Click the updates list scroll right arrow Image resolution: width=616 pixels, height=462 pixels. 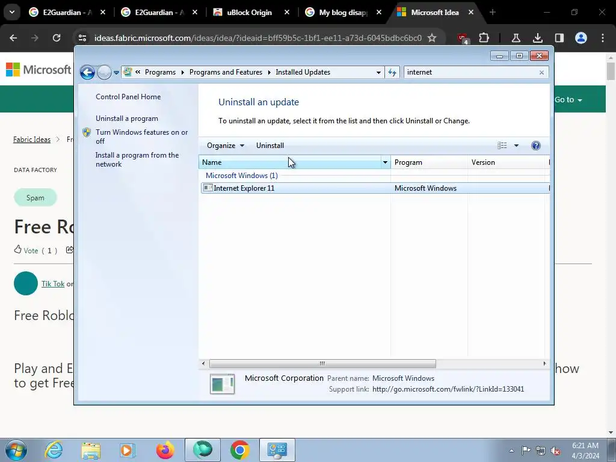(x=544, y=363)
